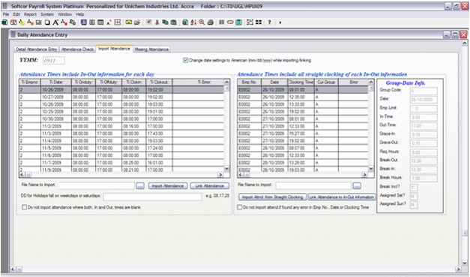Click the Link Attendance button

210,185
